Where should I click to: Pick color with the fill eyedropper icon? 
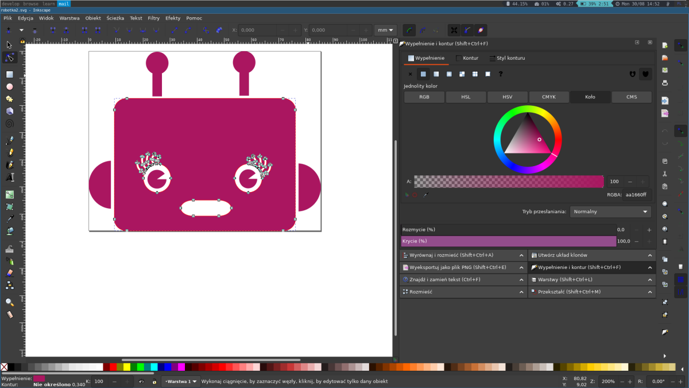pyautogui.click(x=426, y=195)
